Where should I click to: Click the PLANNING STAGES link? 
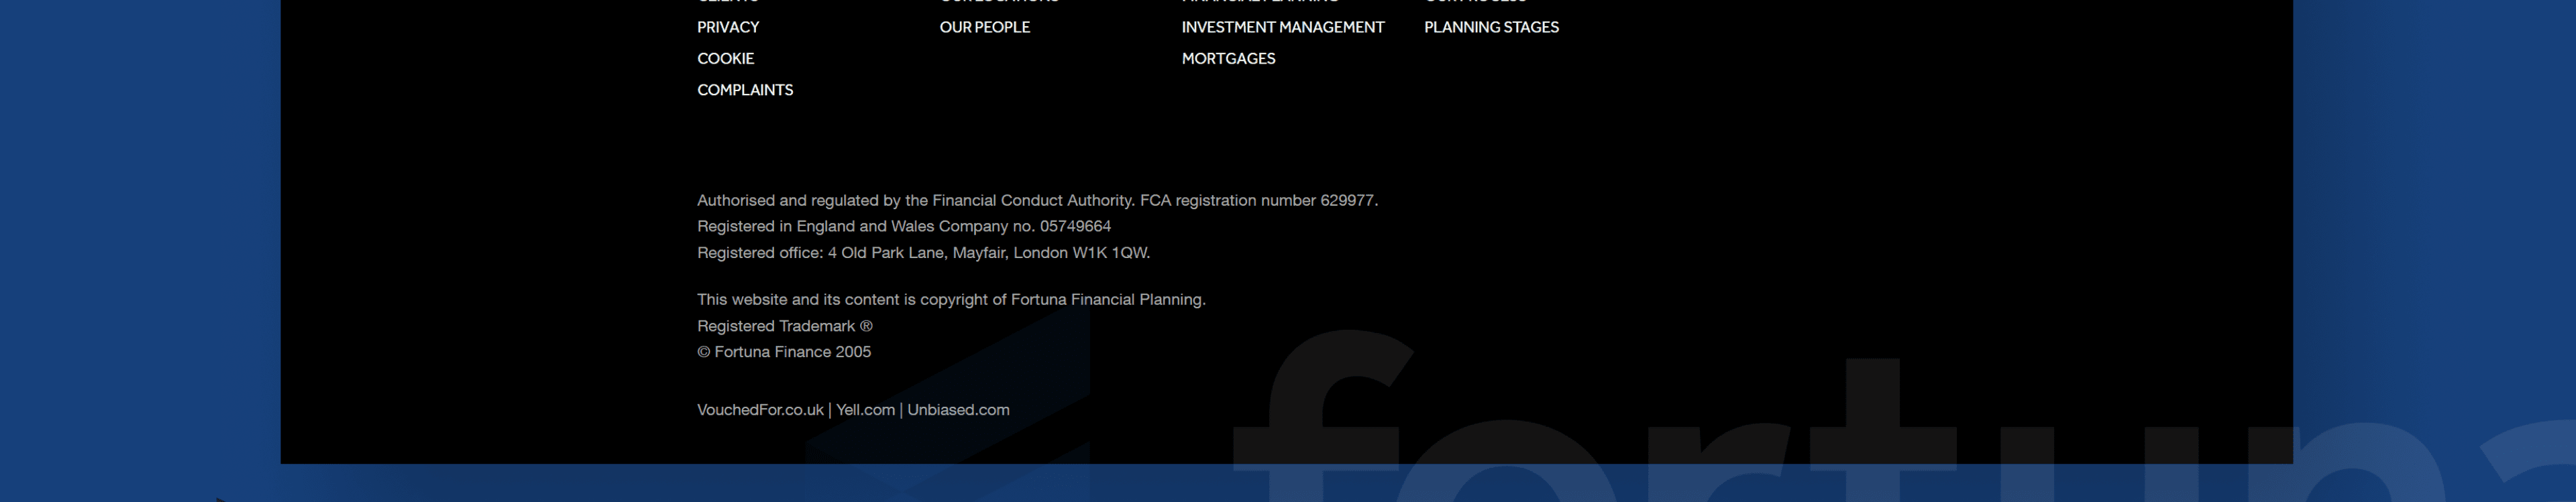coord(1490,27)
